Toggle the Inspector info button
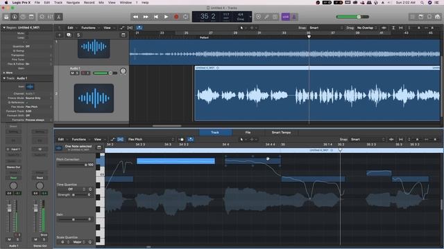This screenshot has height=249, width=444. click(x=15, y=17)
